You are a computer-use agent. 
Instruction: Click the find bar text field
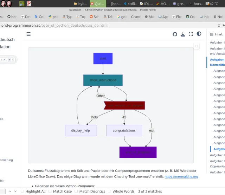coord(2,191)
